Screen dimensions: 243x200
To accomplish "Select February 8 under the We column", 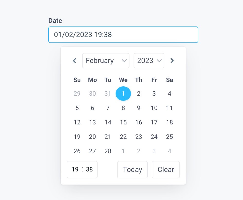I will [123, 108].
